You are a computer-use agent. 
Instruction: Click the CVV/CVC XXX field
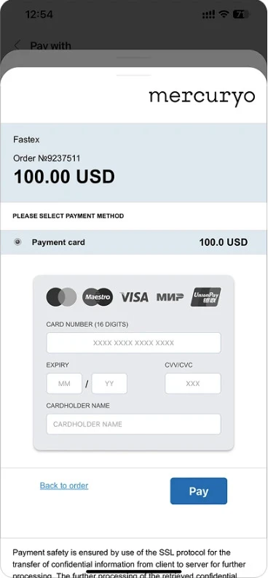[193, 383]
